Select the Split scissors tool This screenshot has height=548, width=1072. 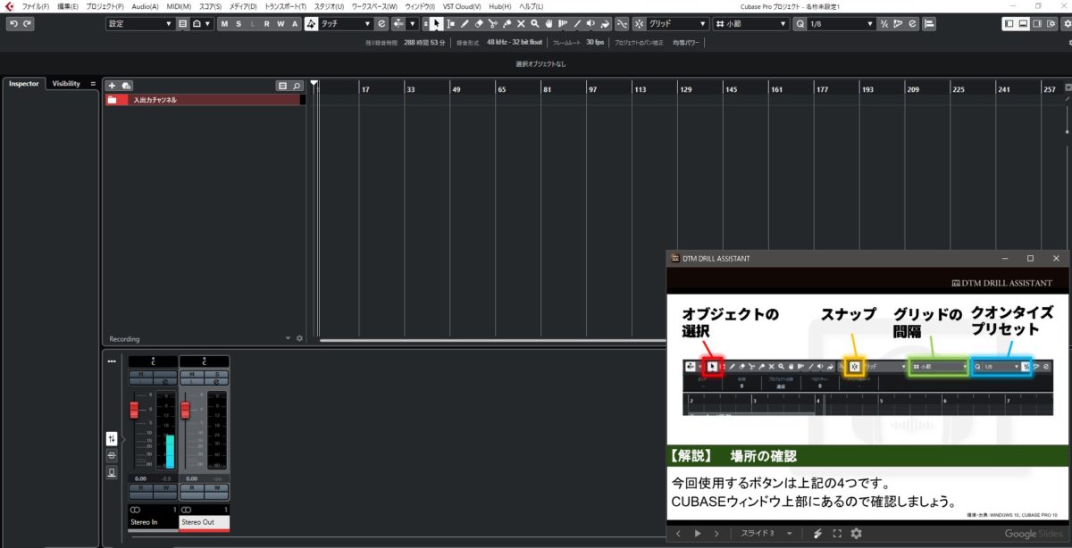coord(493,24)
